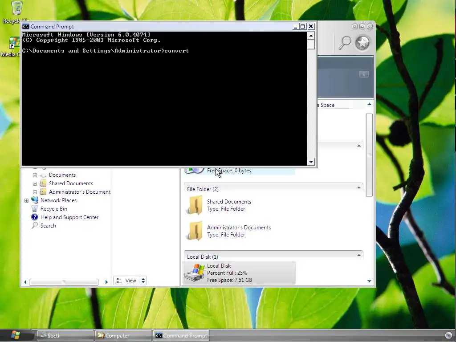The height and width of the screenshot is (342, 456).
Task: Open the star favorites icon in Computer window
Action: [362, 43]
